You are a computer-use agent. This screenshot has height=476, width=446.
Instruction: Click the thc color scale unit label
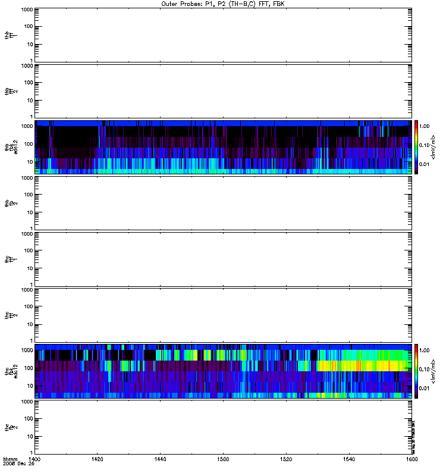pos(434,371)
